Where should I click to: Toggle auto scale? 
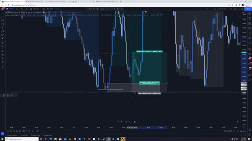[245, 131]
